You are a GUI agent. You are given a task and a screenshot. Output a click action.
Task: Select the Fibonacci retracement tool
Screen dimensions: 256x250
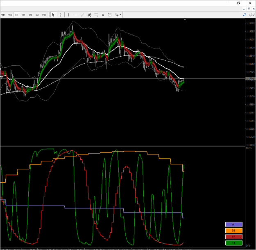96,15
